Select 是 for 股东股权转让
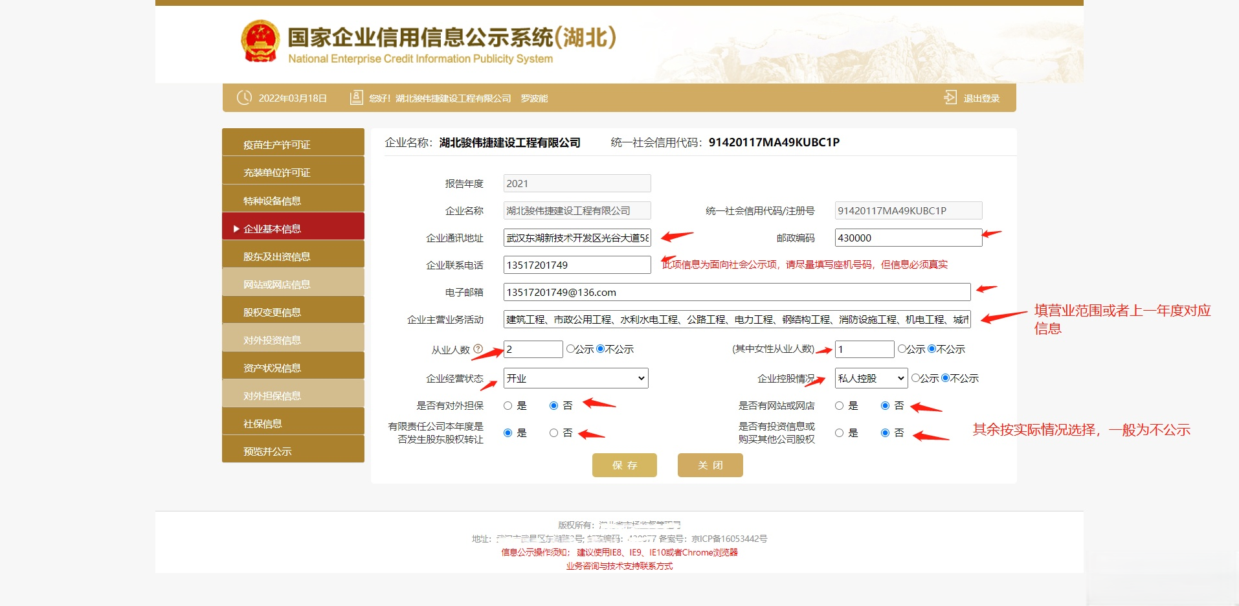 tap(508, 433)
